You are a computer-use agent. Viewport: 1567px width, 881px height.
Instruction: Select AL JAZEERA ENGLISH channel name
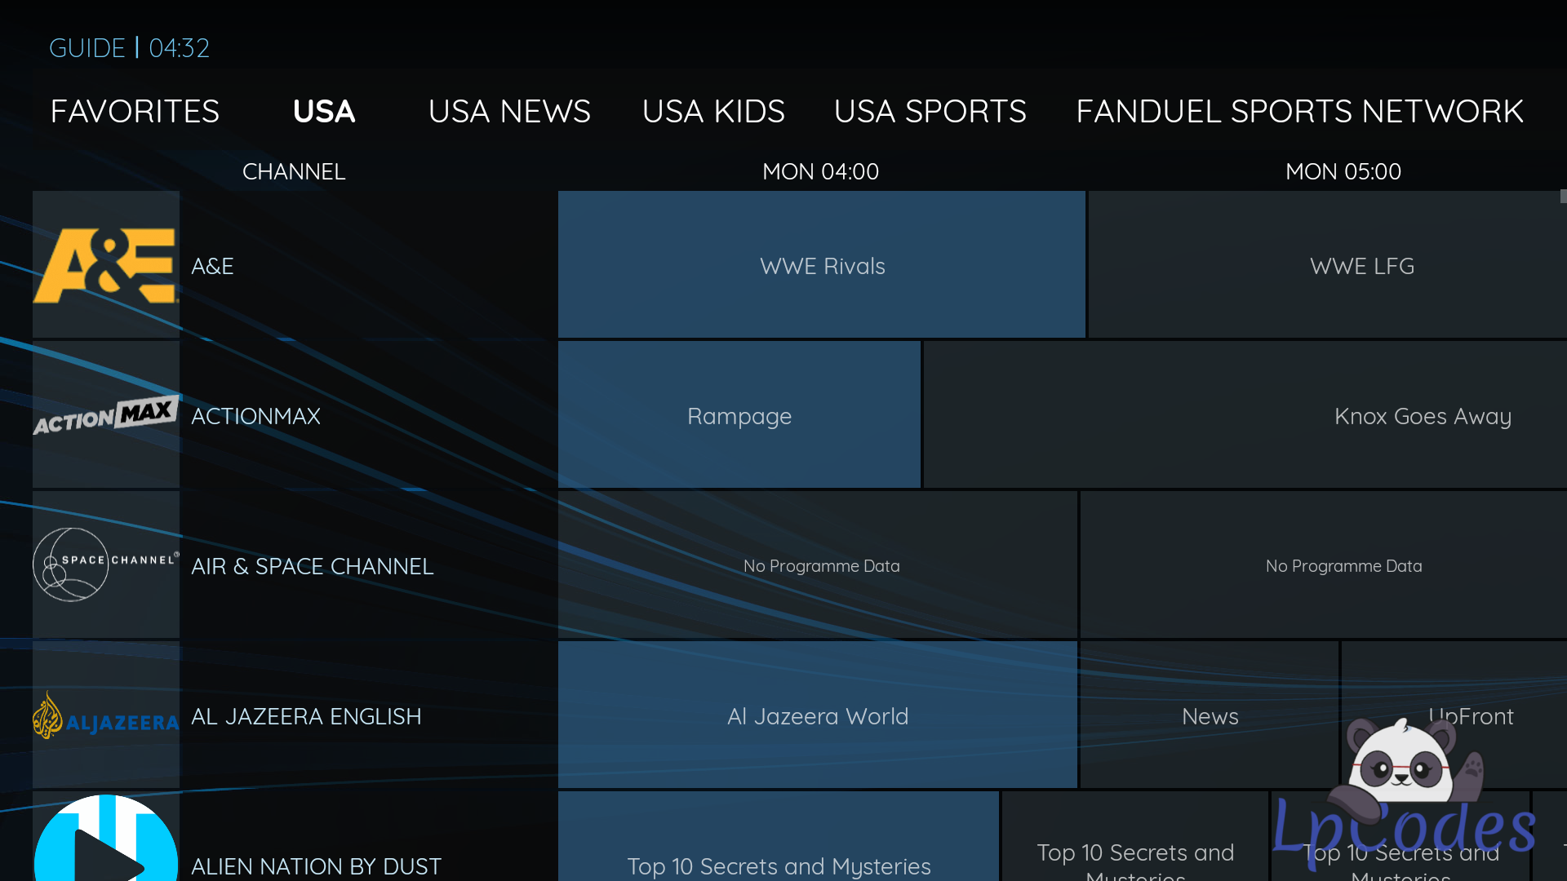[306, 716]
